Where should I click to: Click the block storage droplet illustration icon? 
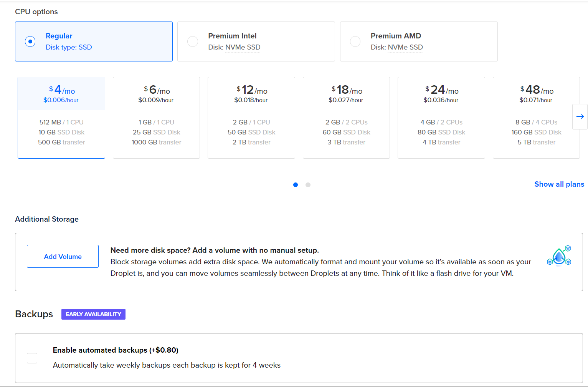pos(559,256)
